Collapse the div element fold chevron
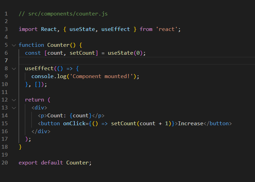Viewport: 255px width, 182px height. [x=14, y=108]
